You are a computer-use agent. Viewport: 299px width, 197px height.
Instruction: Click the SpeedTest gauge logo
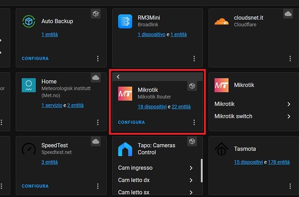(x=29, y=149)
